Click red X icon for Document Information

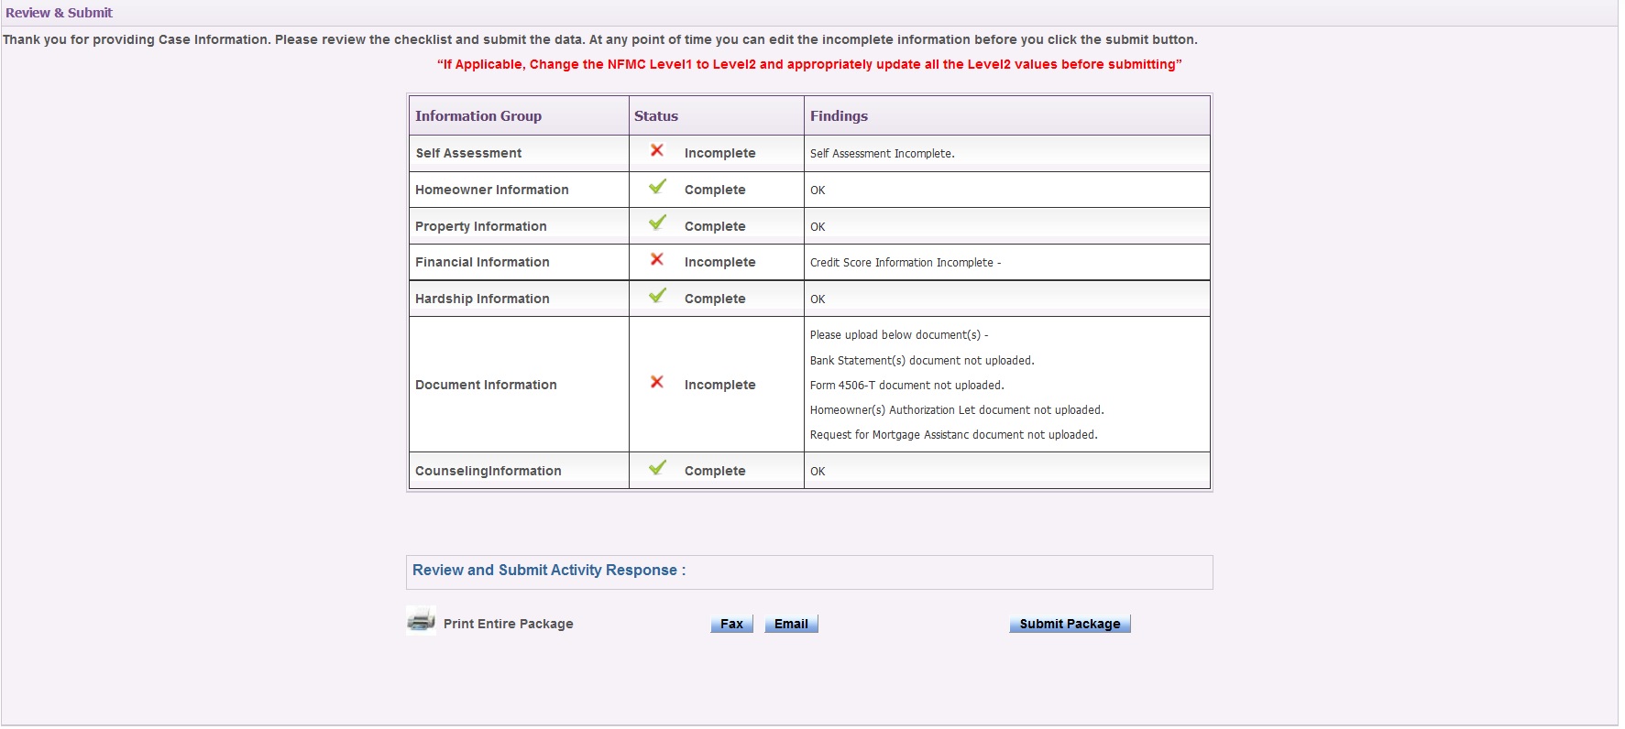click(657, 382)
